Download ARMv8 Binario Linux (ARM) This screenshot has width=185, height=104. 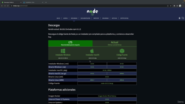click(x=122, y=80)
